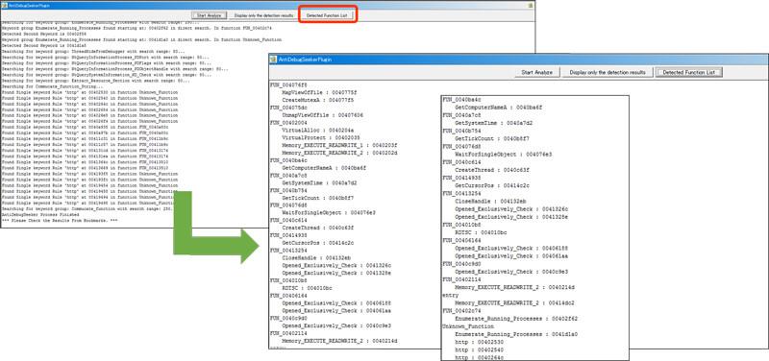Viewport: 769px width, 361px height.
Task: Select the VirtualProtect : 00402035 entry
Action: pos(321,137)
